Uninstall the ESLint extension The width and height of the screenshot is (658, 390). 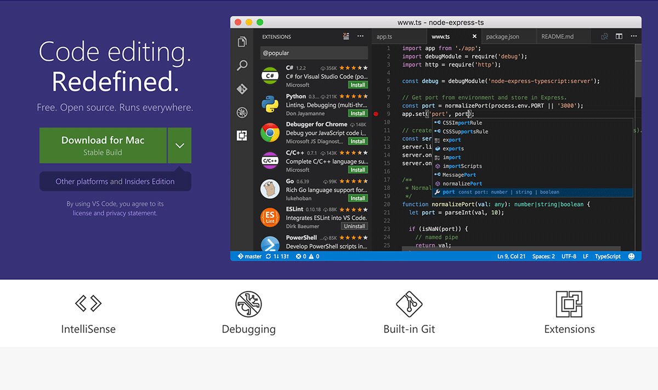click(x=354, y=226)
